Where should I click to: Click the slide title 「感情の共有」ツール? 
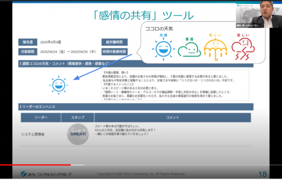click(x=143, y=15)
